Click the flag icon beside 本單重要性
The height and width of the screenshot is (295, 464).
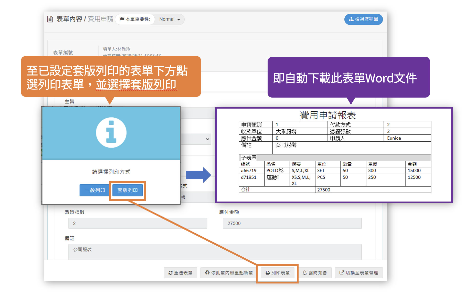122,19
